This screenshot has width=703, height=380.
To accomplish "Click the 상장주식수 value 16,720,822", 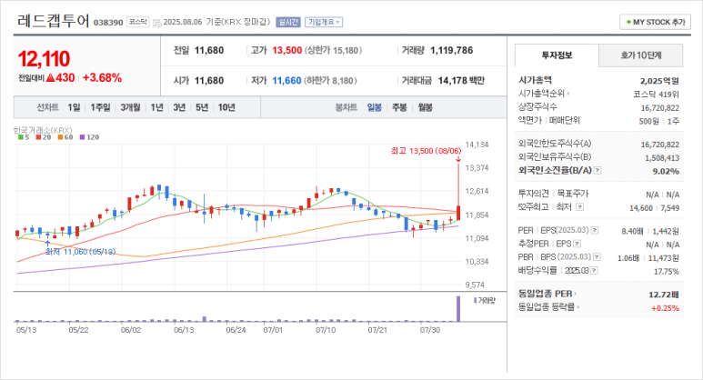I will (x=660, y=108).
